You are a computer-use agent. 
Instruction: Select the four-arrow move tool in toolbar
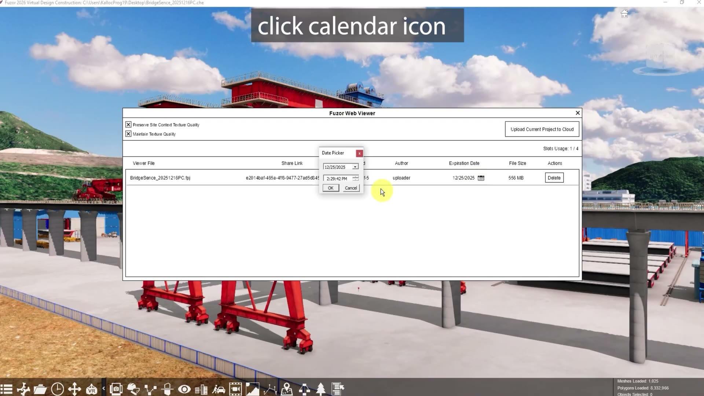click(x=74, y=389)
